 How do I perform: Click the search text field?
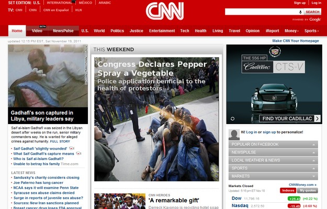click(262, 12)
